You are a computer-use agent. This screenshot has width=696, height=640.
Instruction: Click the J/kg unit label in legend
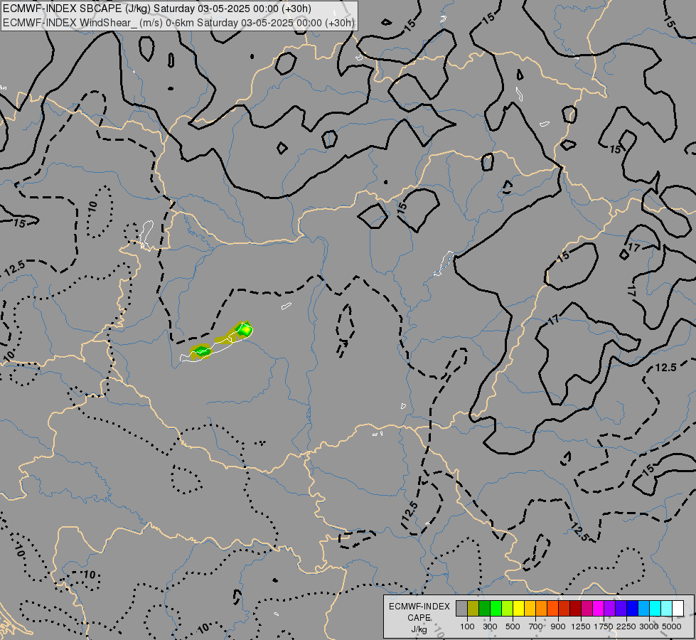coord(419,629)
